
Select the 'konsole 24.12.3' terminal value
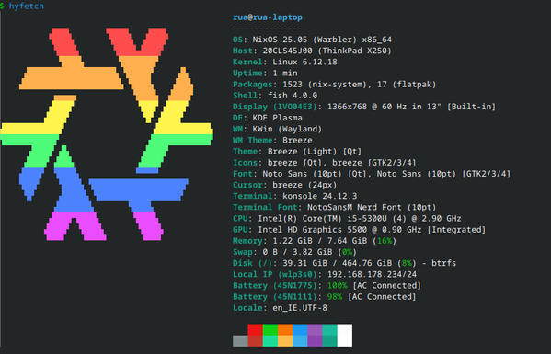(x=319, y=196)
